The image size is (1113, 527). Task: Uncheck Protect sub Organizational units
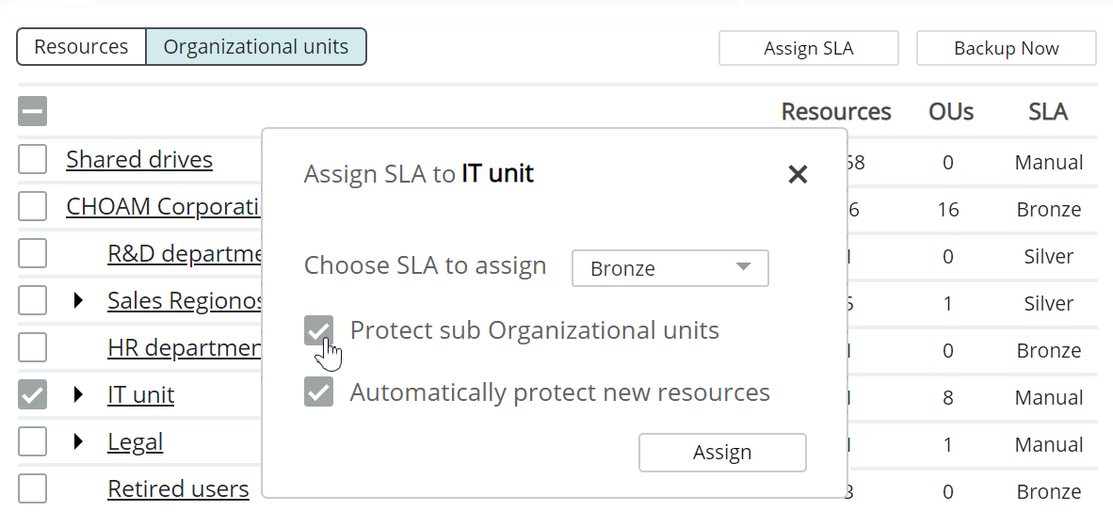pyautogui.click(x=319, y=331)
